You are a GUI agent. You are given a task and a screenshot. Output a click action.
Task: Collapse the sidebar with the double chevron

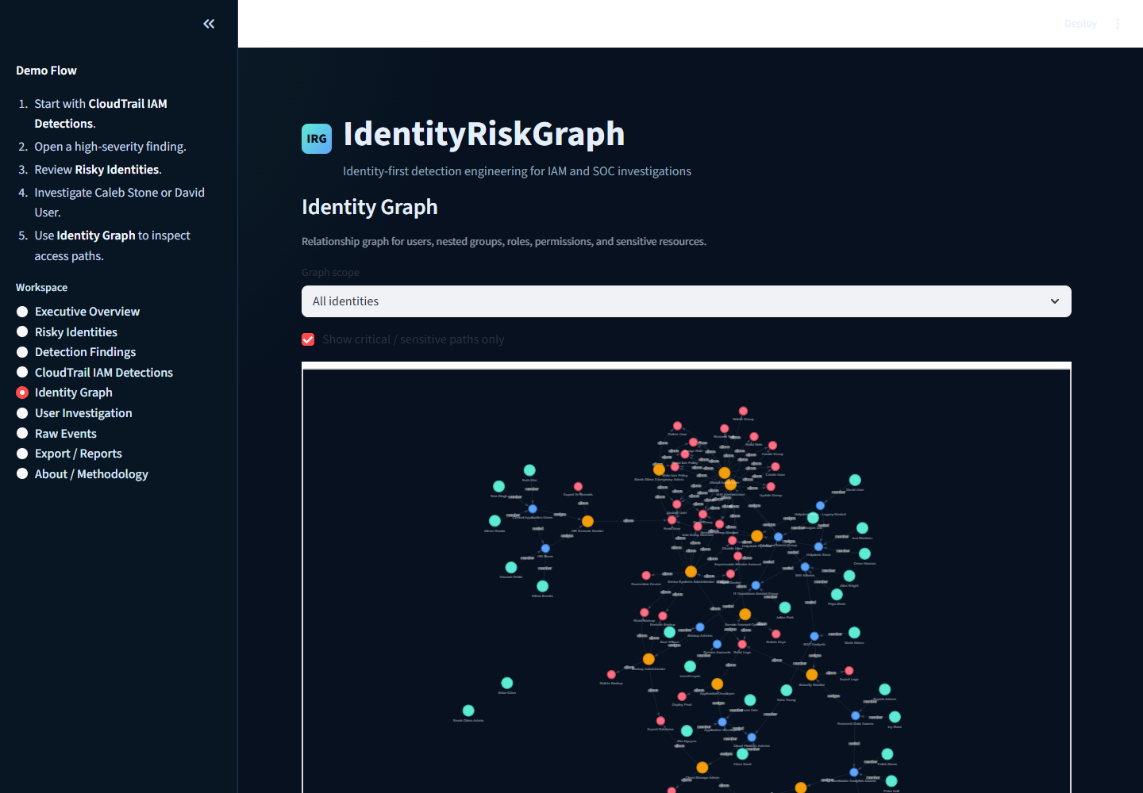point(209,24)
